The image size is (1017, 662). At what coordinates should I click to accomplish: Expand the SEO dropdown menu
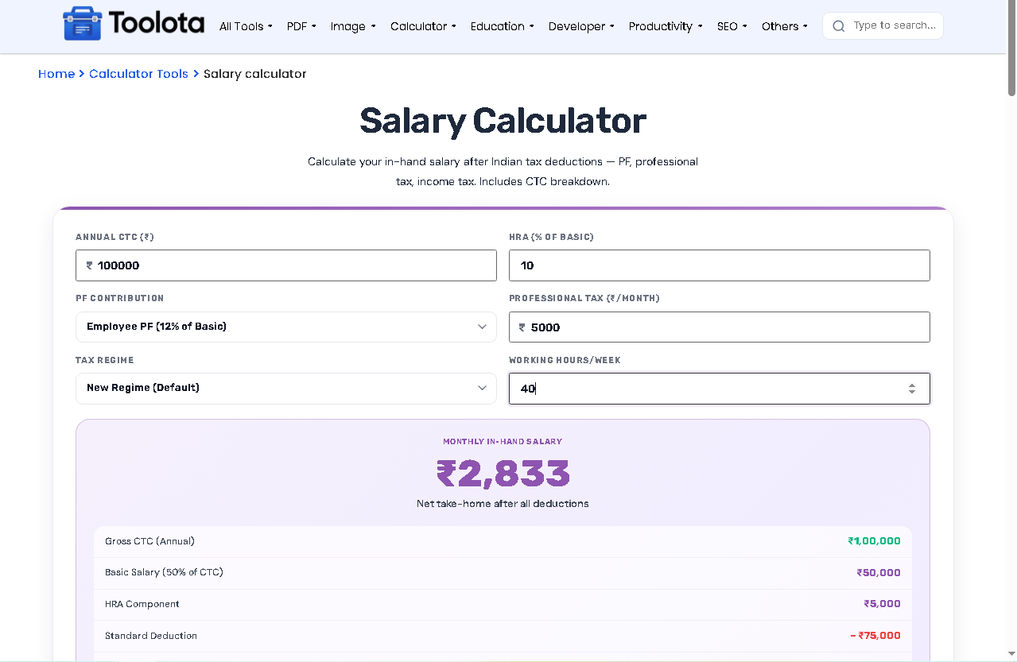click(x=732, y=26)
